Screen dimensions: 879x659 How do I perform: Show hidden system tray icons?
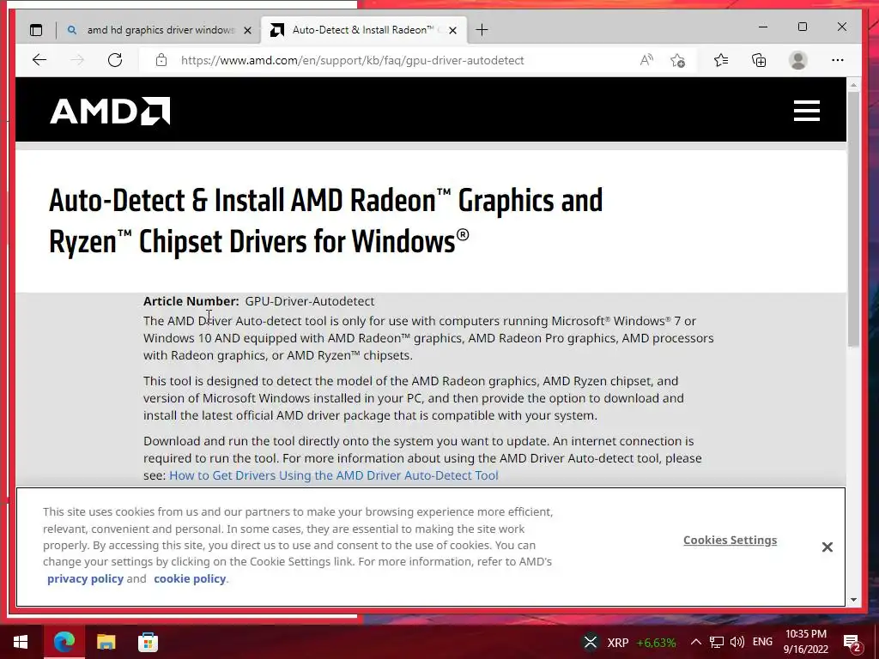[x=695, y=642]
